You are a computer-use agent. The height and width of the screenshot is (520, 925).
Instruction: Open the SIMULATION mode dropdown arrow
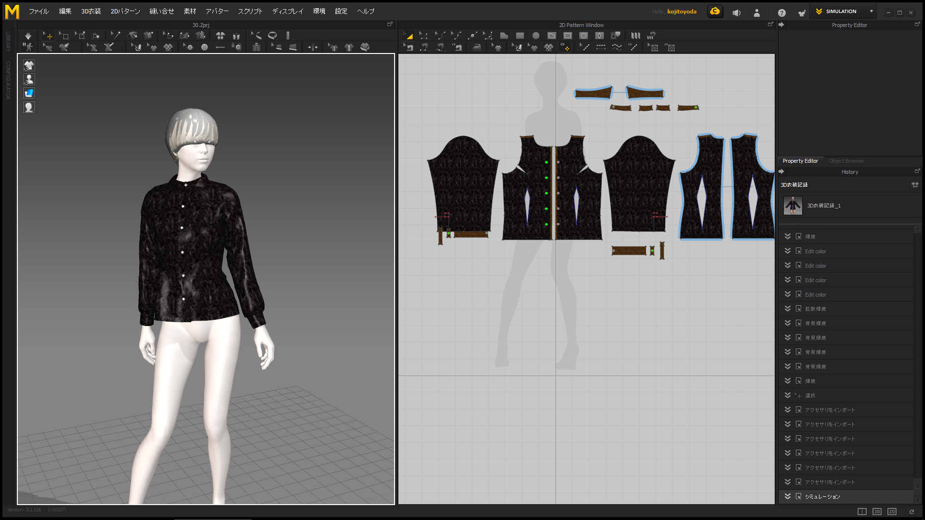pyautogui.click(x=871, y=11)
